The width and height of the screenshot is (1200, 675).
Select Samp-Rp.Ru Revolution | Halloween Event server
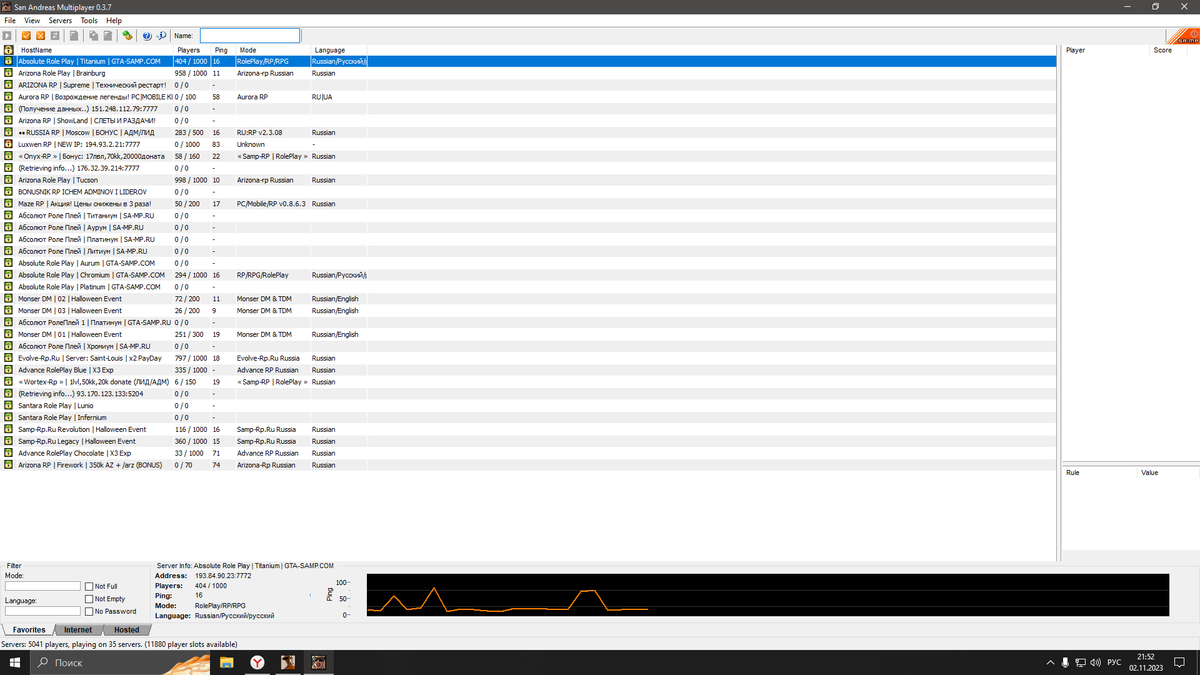click(528, 429)
